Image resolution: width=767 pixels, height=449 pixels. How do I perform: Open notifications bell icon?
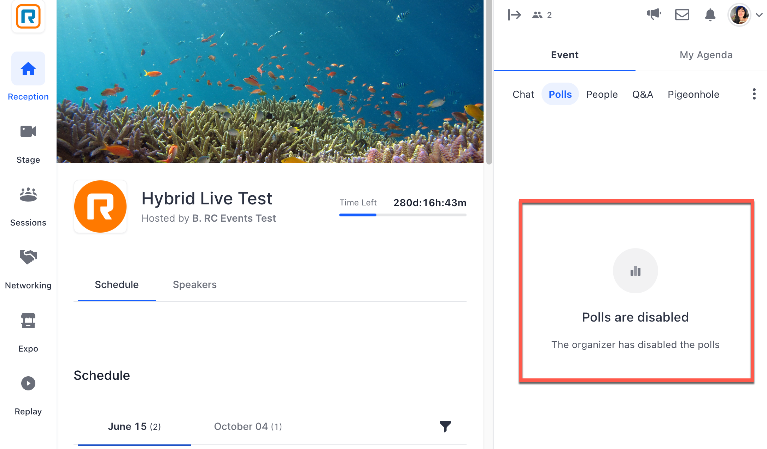[710, 15]
